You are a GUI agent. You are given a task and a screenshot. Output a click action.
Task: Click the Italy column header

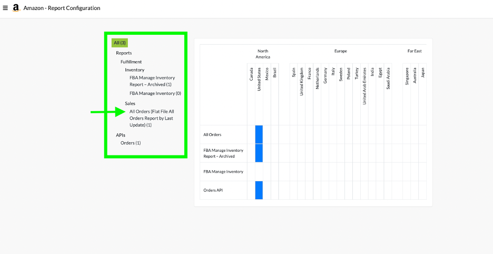point(333,72)
